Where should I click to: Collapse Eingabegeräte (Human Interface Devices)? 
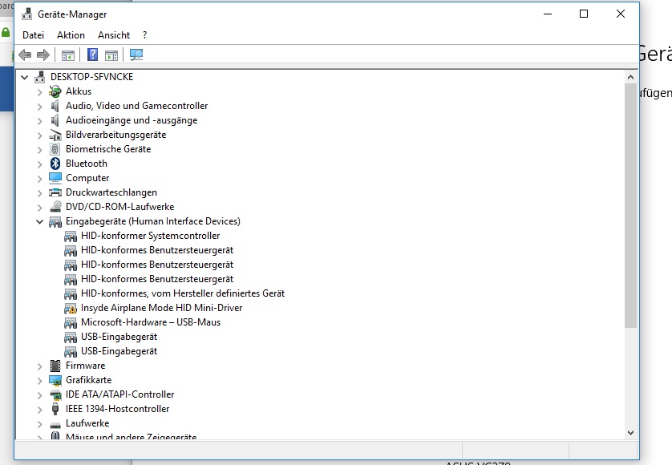(39, 221)
